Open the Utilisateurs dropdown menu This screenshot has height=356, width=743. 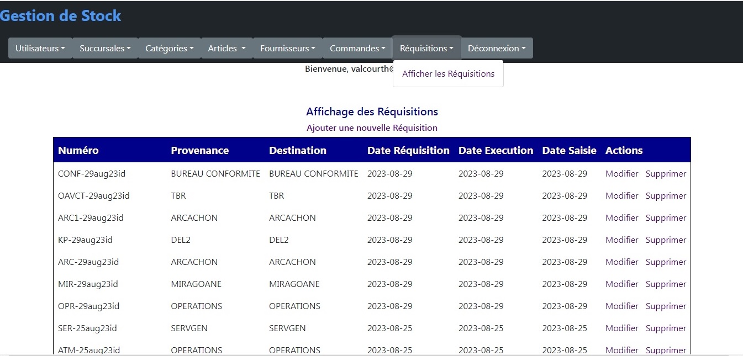[40, 49]
